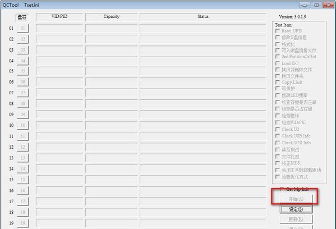
Task: Open settings with the 设定(S) button
Action: point(296,209)
